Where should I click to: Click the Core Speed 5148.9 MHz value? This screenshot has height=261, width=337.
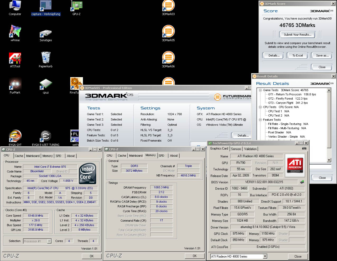(36, 216)
